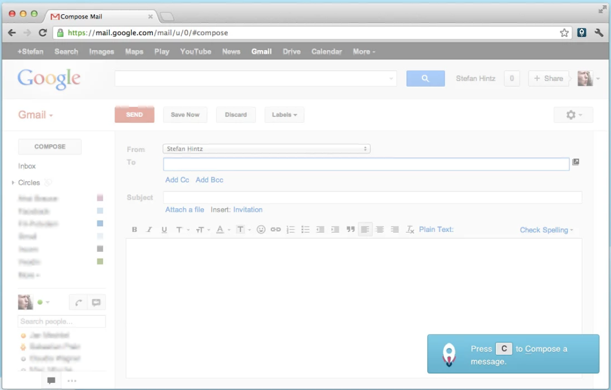611x390 pixels.
Task: Open search options arrow in the search box
Action: click(x=391, y=79)
